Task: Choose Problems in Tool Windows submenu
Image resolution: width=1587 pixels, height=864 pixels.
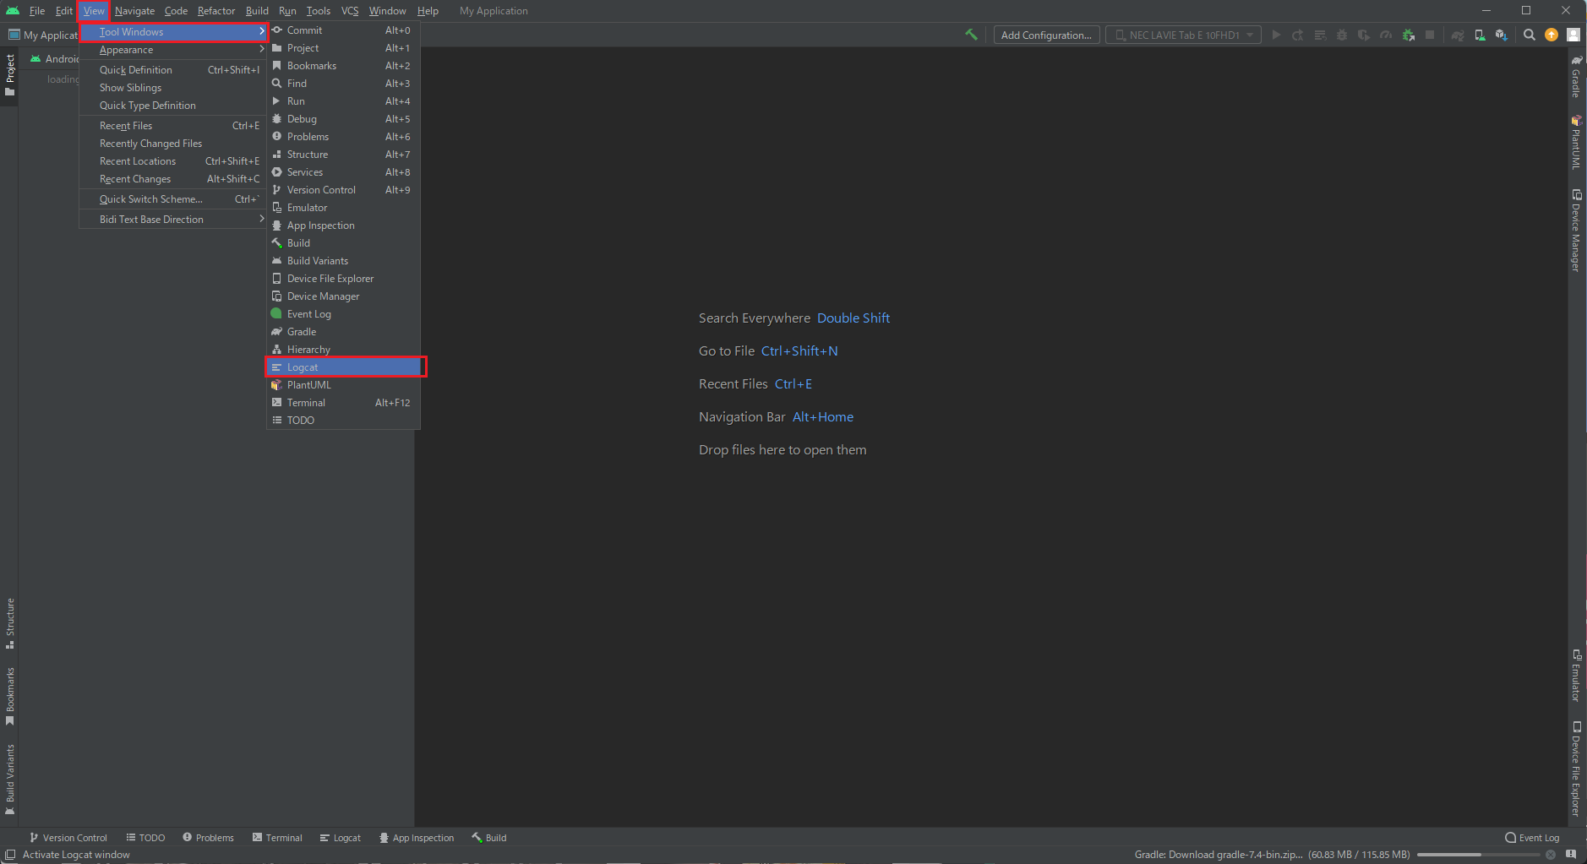Action: [x=344, y=137]
